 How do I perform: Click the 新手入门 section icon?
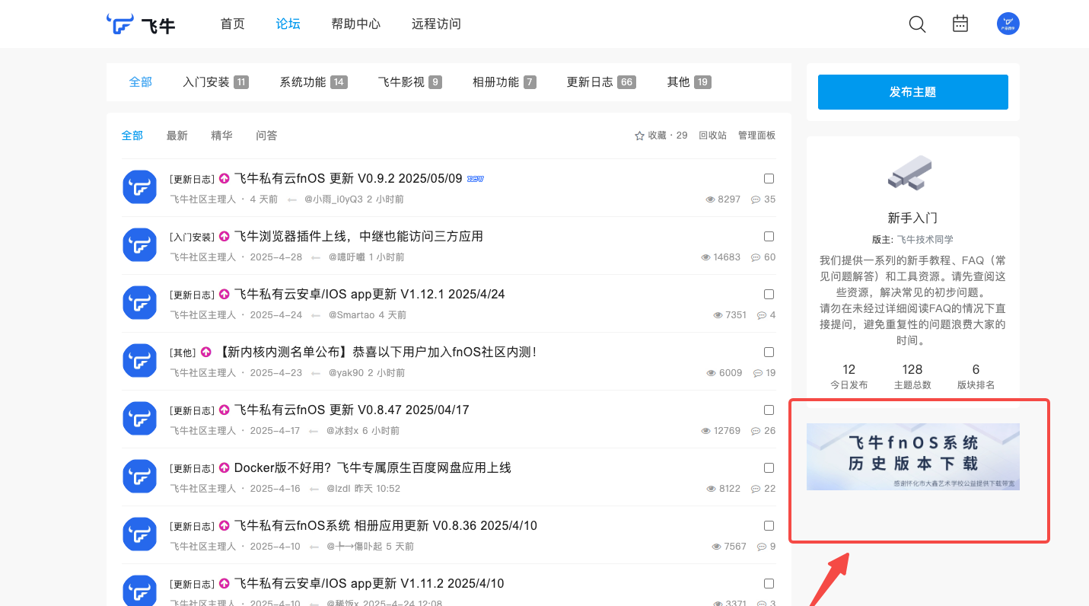tap(910, 173)
